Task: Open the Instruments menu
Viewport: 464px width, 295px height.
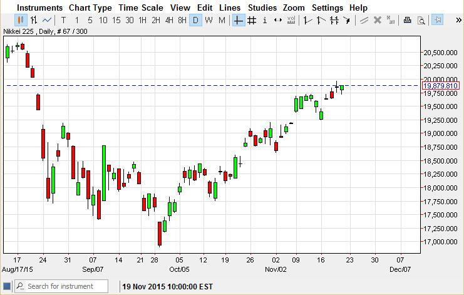Action: tap(39, 8)
